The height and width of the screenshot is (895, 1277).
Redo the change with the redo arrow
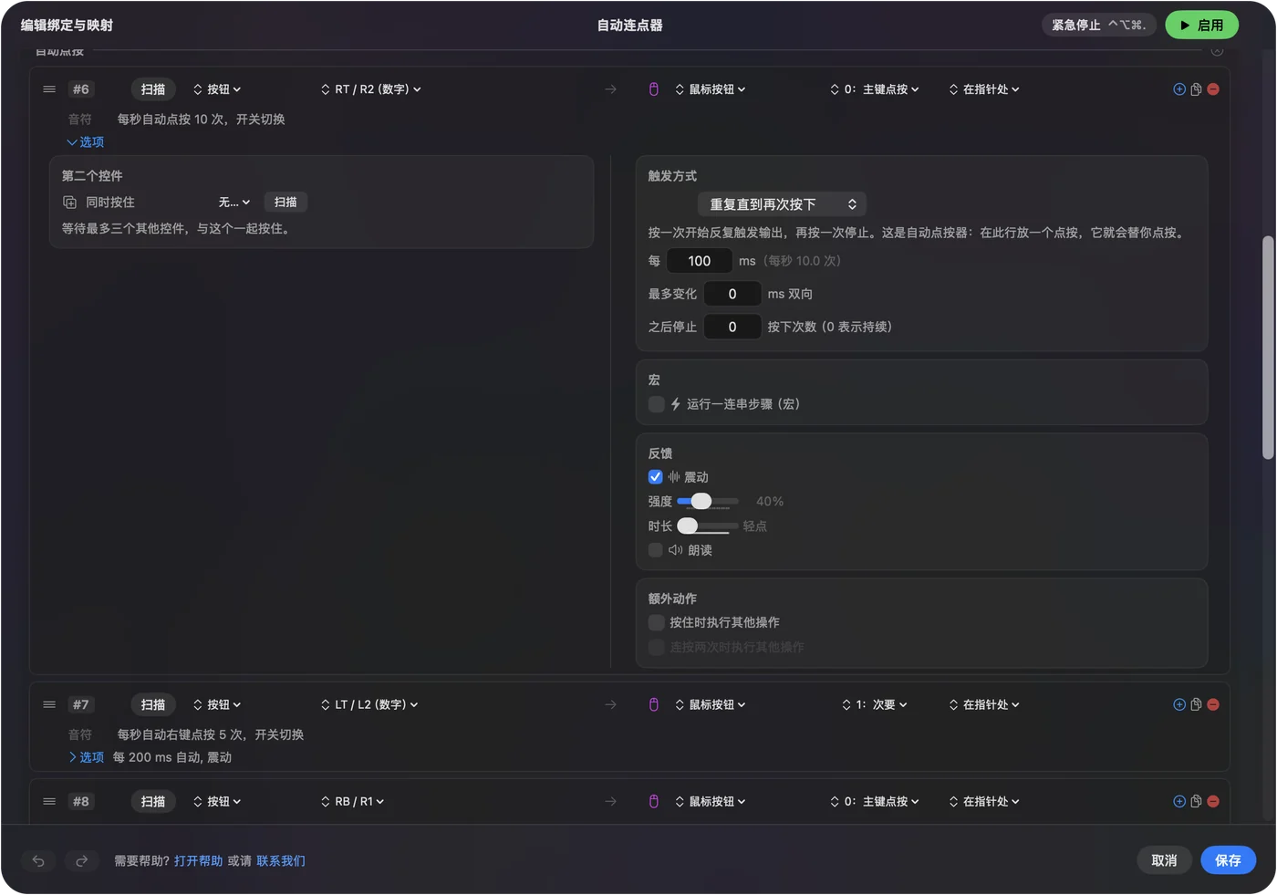point(81,860)
